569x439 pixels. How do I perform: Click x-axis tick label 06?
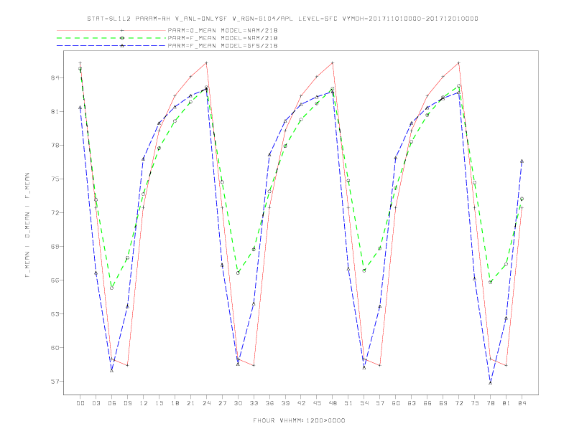[112, 403]
